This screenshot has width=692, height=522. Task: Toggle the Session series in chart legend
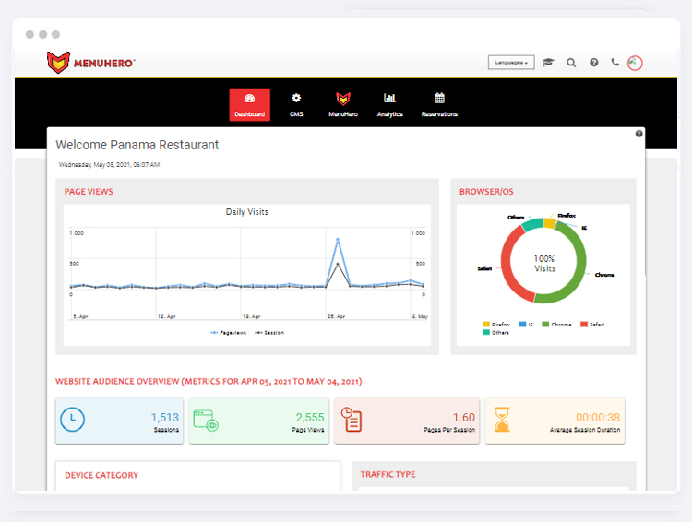coord(269,333)
